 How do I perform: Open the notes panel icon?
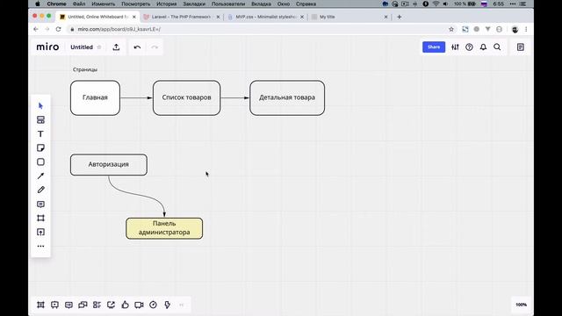coord(521,47)
